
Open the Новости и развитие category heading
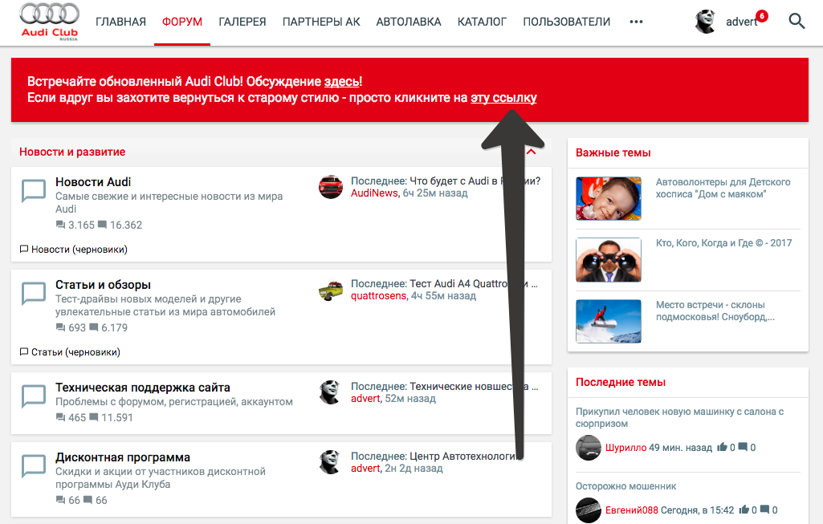coord(72,152)
